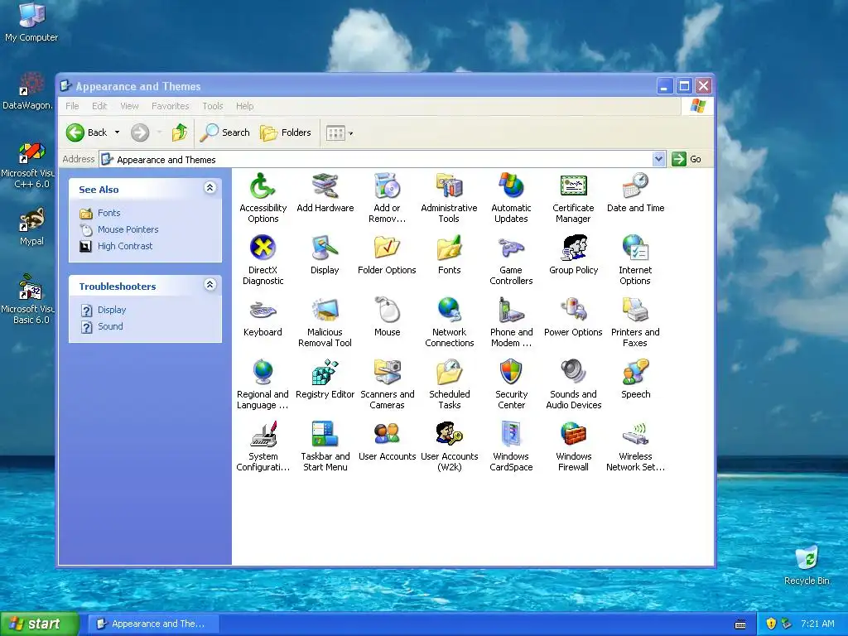Launch System Configuration utility

pyautogui.click(x=263, y=446)
